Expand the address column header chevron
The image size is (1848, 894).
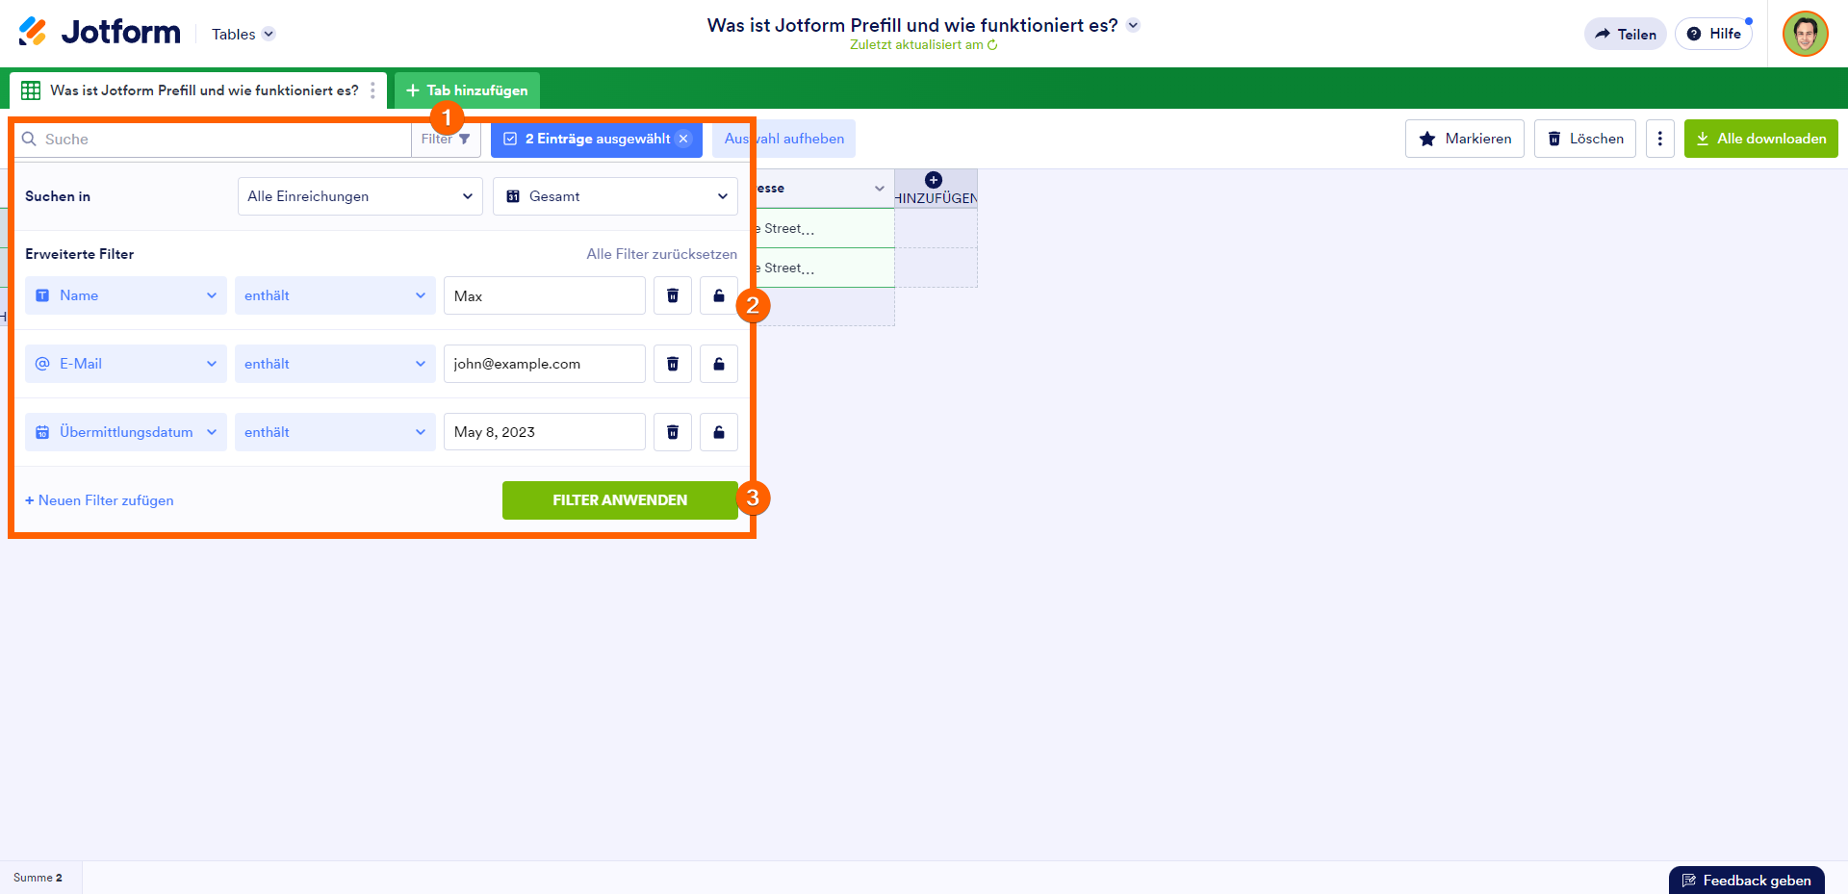pos(879,189)
